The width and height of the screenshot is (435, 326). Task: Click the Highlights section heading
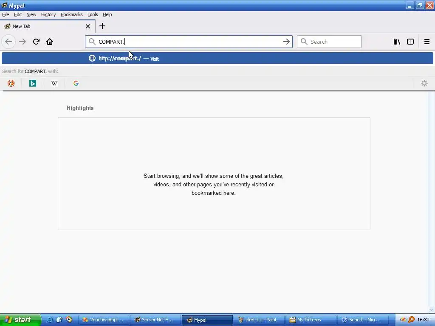pos(80,108)
